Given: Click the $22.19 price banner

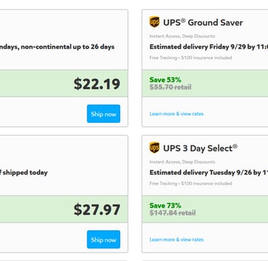Looking at the screenshot, I should point(64,83).
